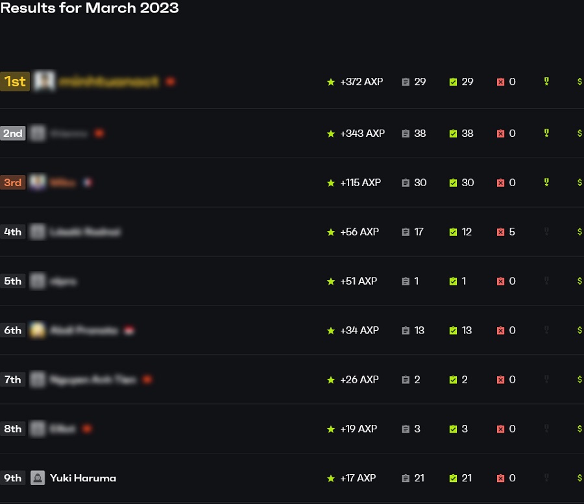Open the Yuki Haruma profile link

click(83, 478)
